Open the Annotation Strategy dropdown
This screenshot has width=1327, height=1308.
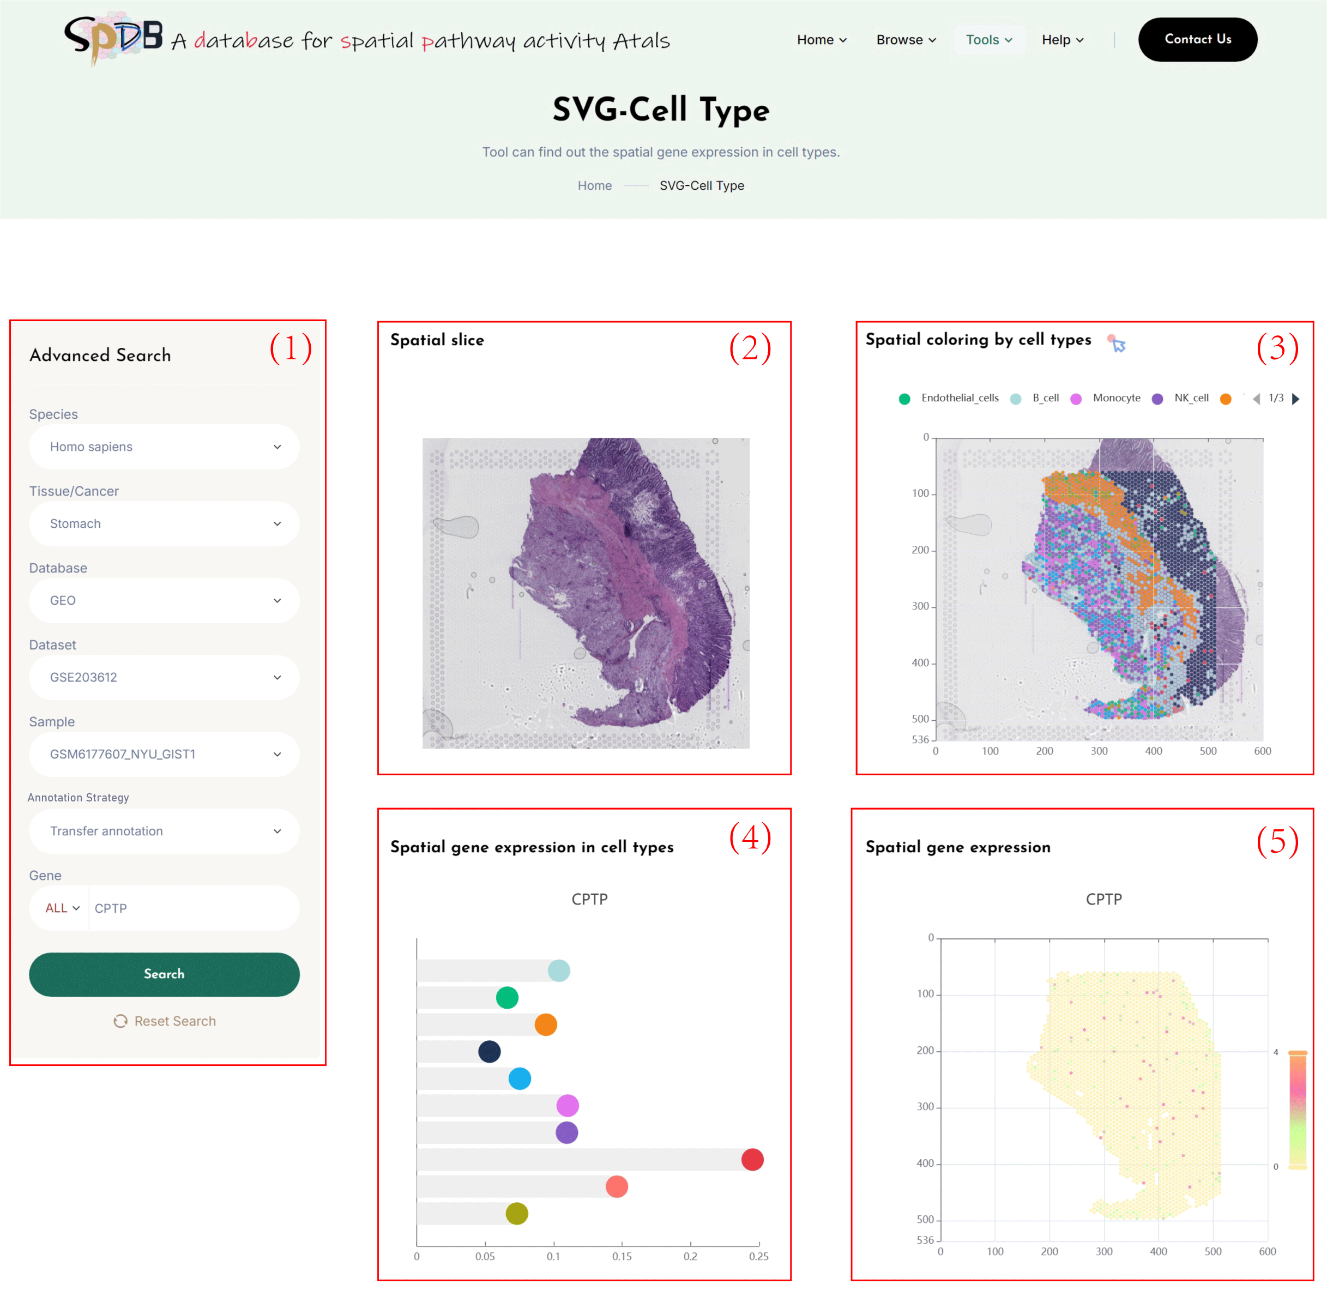tap(164, 831)
